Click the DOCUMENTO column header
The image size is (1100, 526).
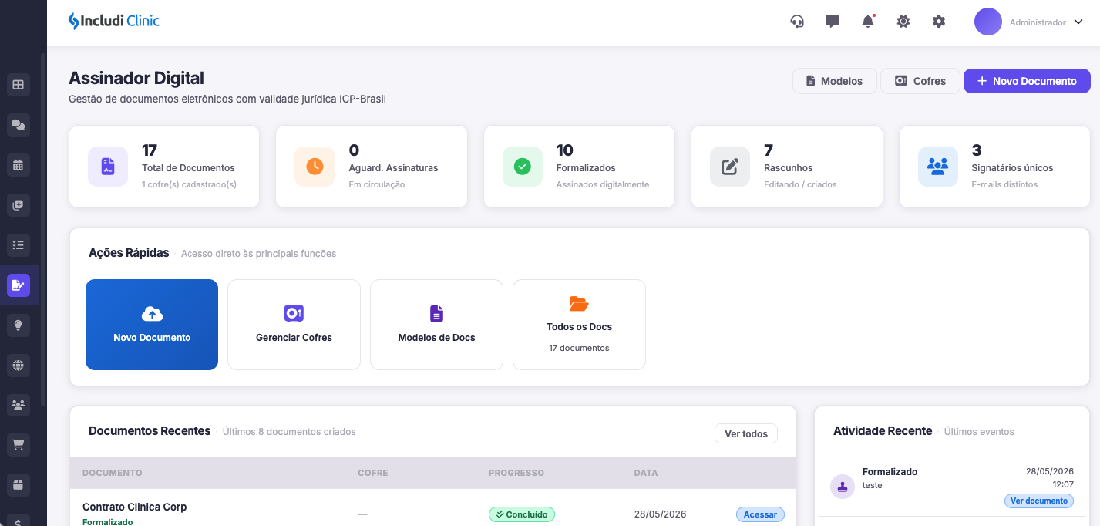click(x=113, y=473)
